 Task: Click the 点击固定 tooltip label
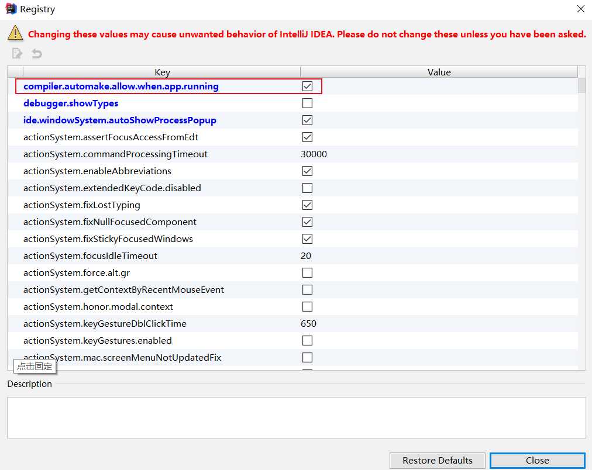coord(35,367)
